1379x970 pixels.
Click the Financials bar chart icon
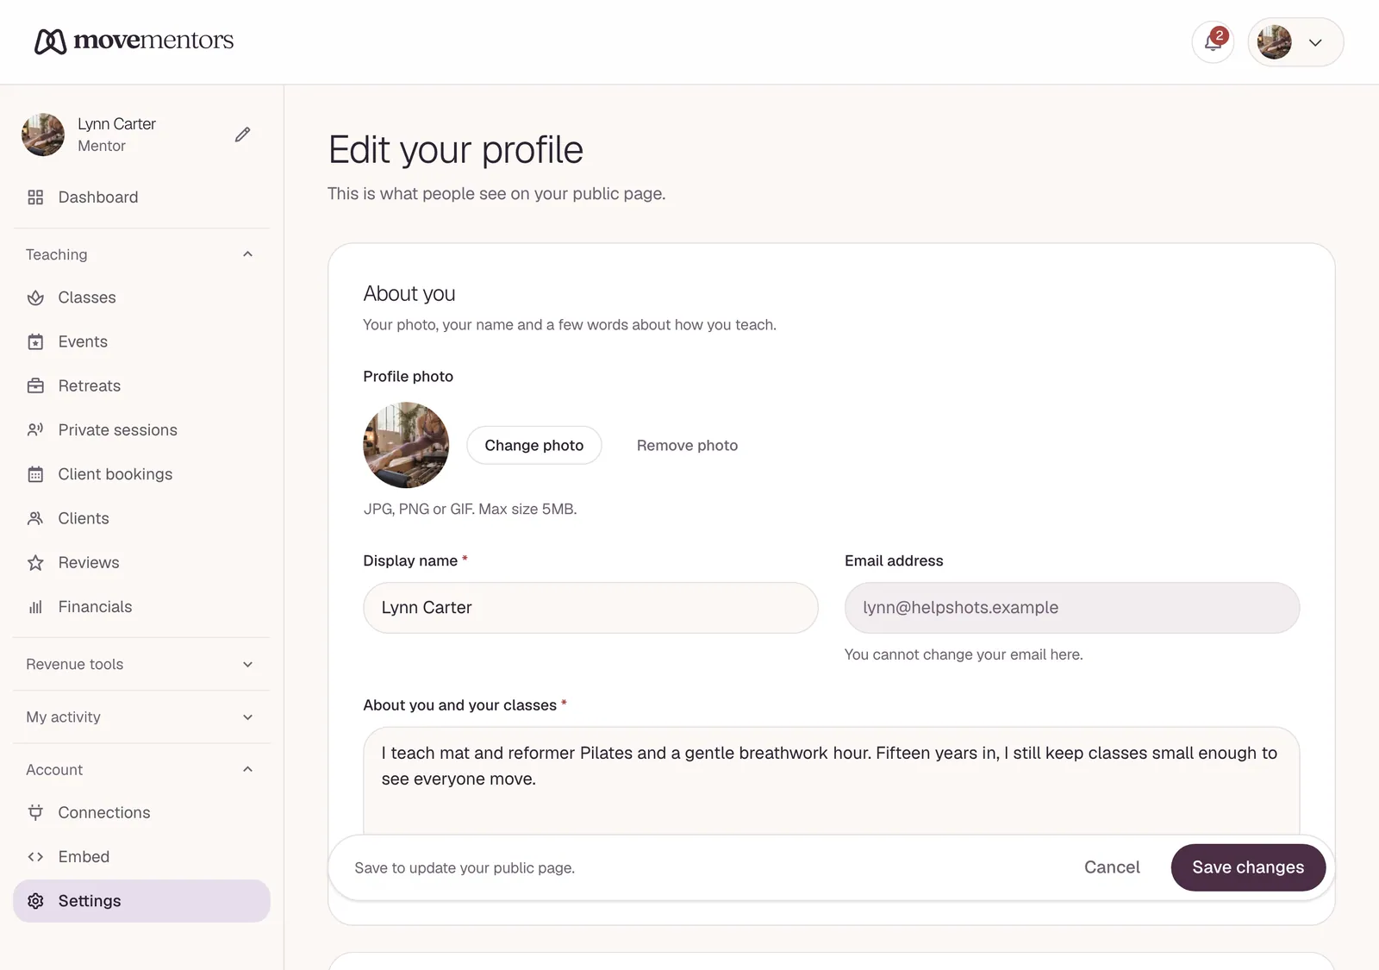(35, 607)
